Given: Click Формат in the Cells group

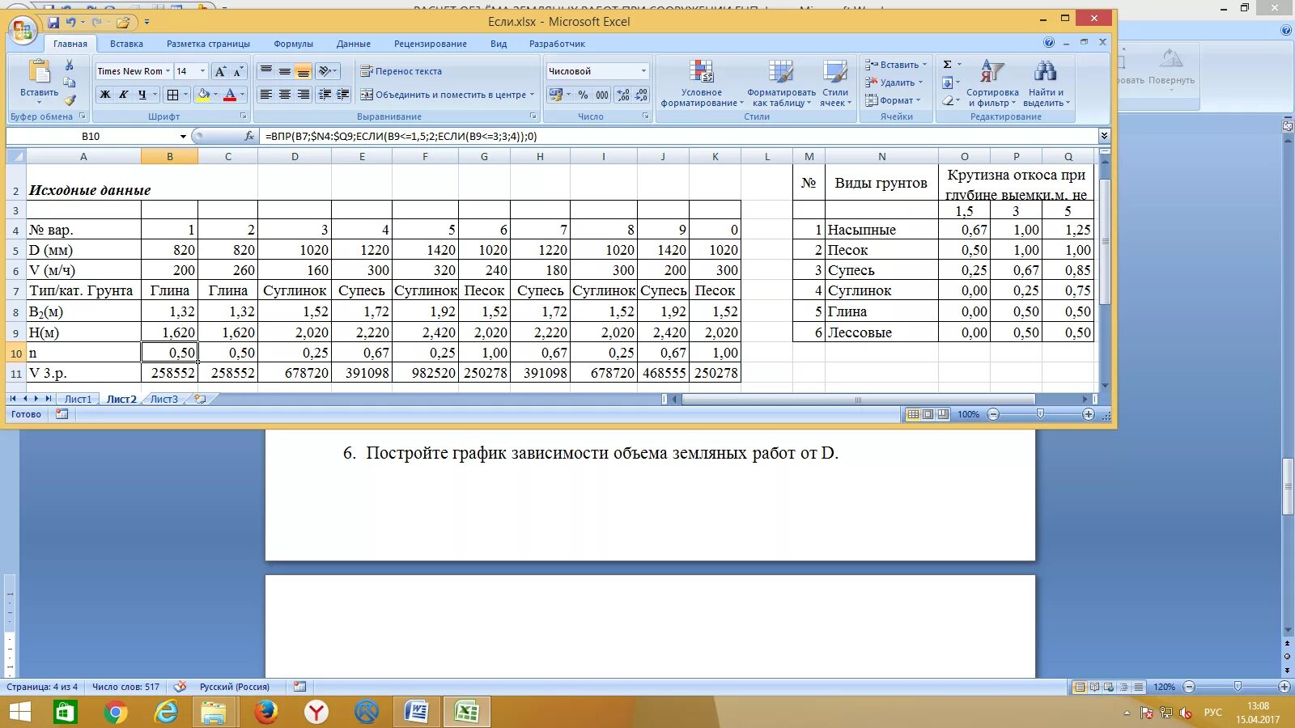Looking at the screenshot, I should 893,100.
